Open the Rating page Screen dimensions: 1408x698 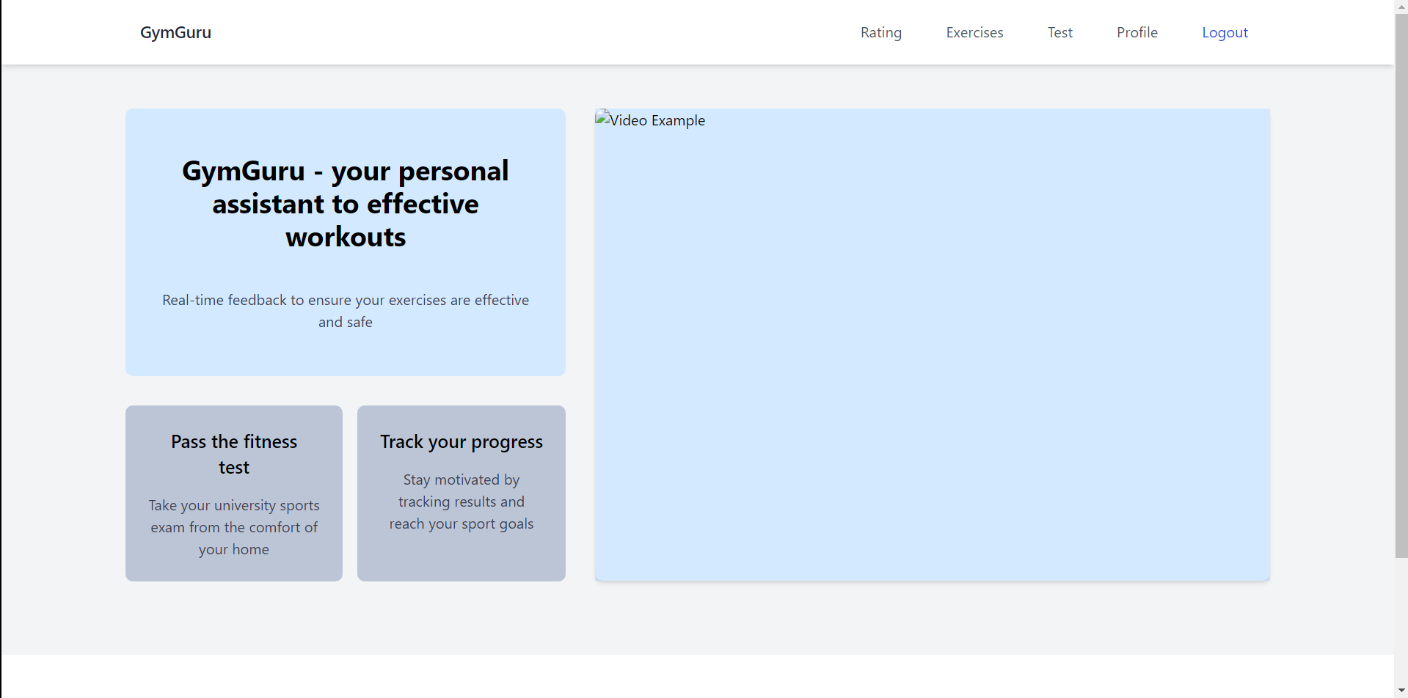[880, 32]
